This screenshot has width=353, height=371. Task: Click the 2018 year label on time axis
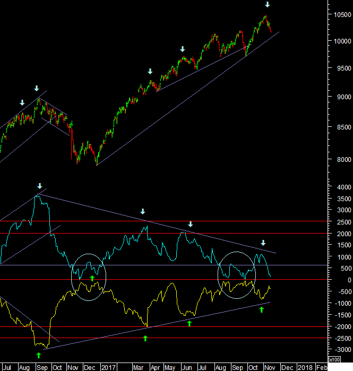305,367
